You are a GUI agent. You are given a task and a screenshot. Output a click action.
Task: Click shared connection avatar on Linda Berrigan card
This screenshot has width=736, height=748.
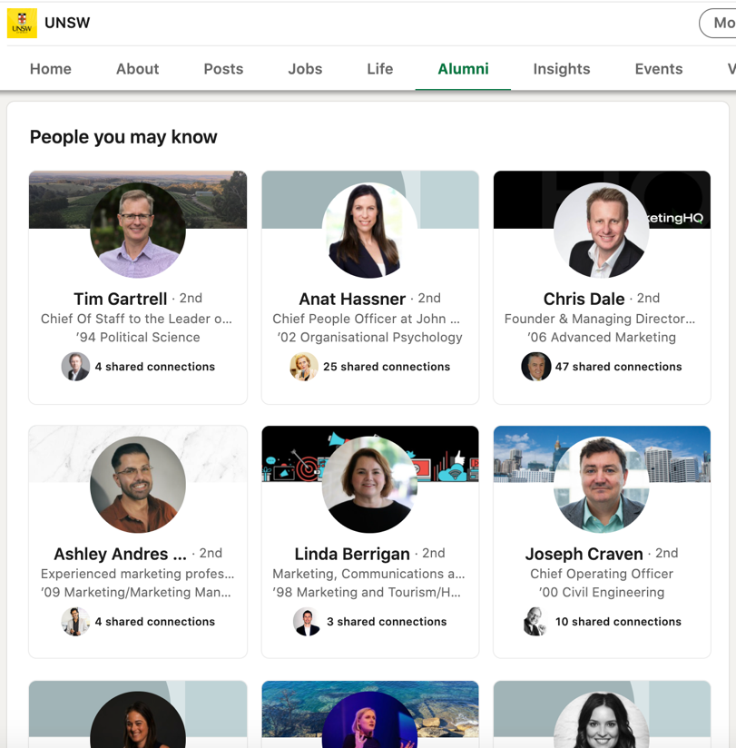(x=307, y=621)
